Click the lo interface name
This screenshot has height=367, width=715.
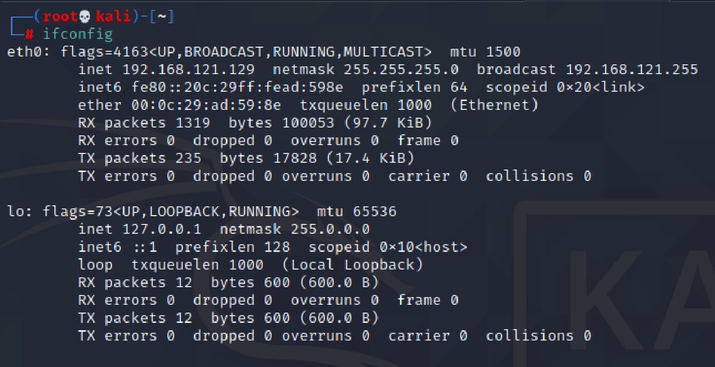tap(16, 211)
